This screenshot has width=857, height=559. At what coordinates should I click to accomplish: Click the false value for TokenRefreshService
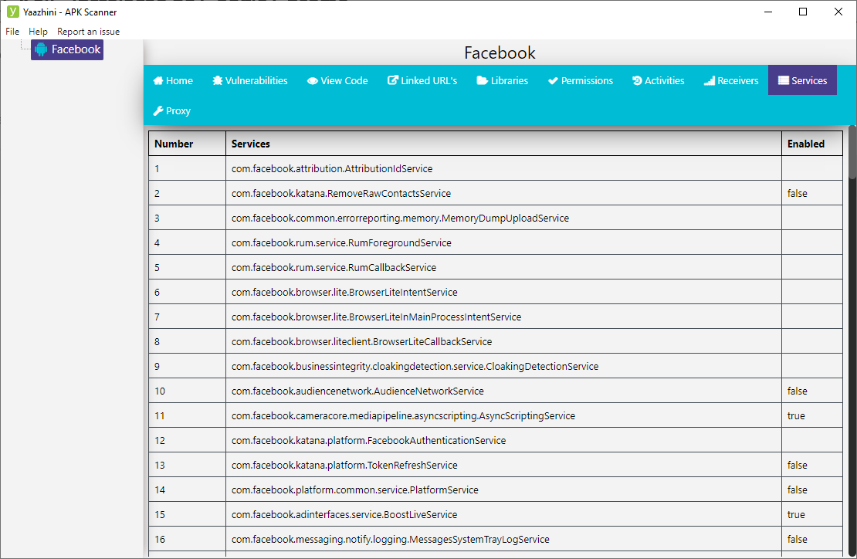(x=798, y=465)
